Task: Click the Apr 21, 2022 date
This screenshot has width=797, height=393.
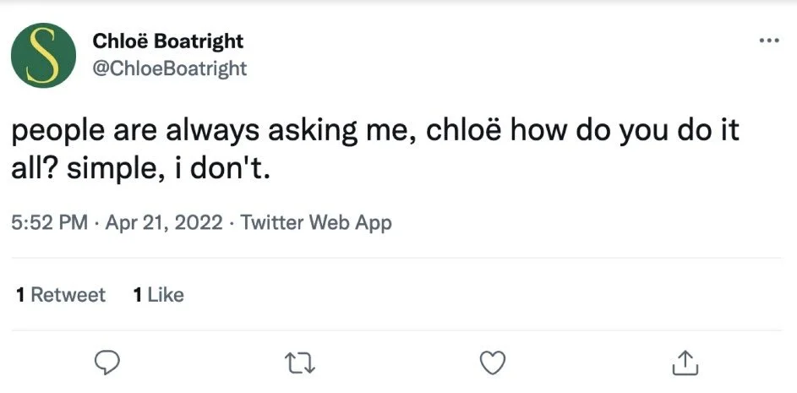Action: click(164, 223)
